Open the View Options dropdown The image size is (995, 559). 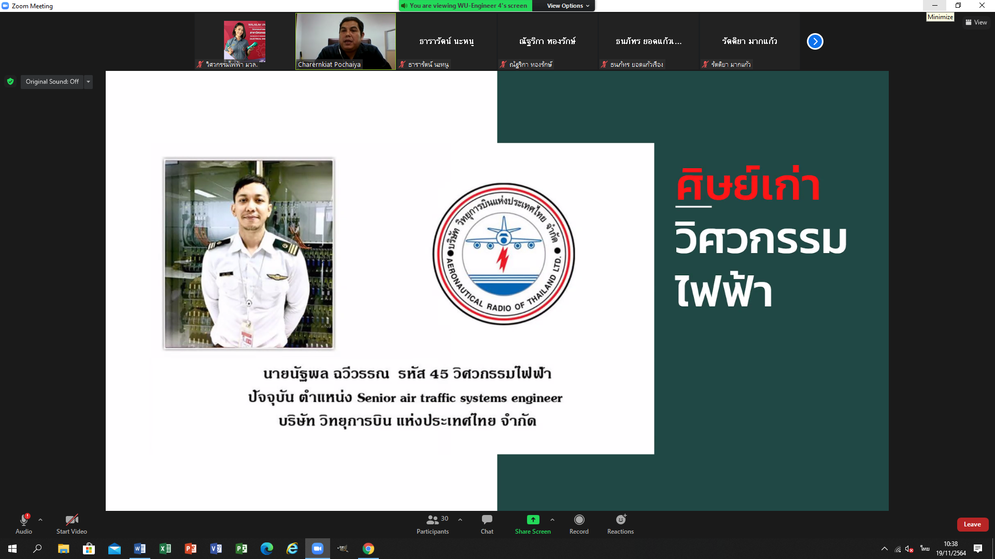pos(568,6)
